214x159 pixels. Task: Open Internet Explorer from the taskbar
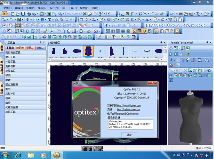(x=18, y=155)
